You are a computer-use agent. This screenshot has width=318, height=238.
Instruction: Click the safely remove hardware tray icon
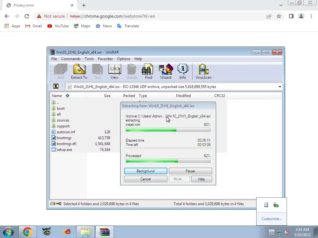(276, 205)
